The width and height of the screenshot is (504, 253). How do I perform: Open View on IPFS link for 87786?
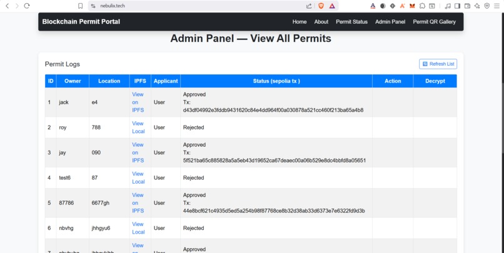coord(138,203)
